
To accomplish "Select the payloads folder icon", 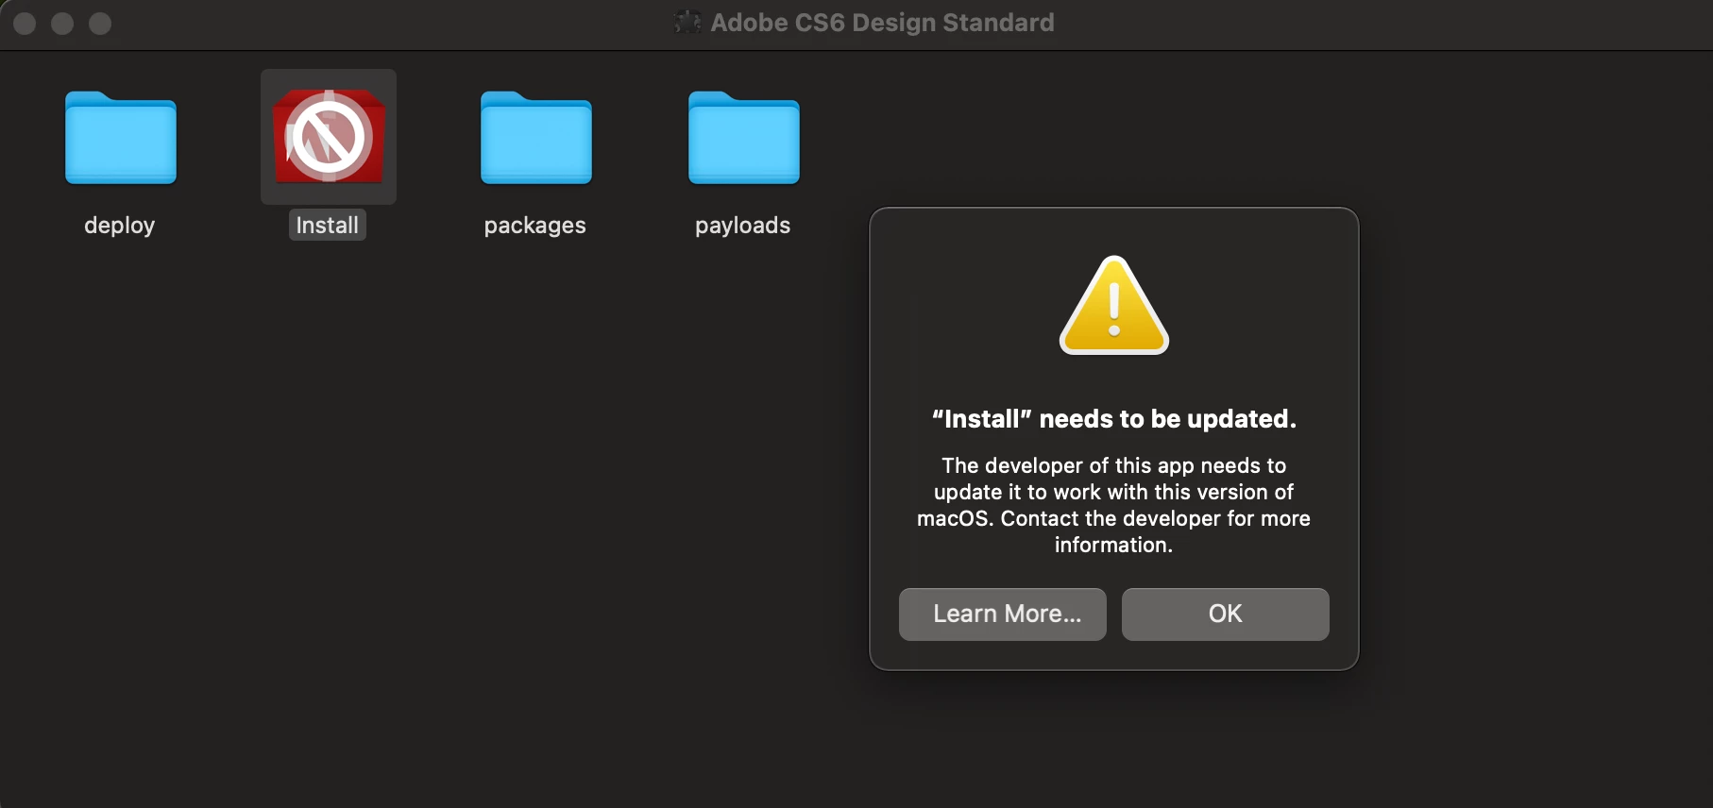I will [x=744, y=137].
